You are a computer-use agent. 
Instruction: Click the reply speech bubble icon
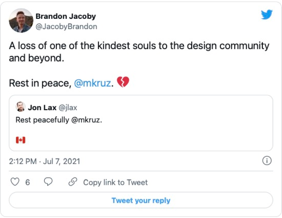point(48,182)
